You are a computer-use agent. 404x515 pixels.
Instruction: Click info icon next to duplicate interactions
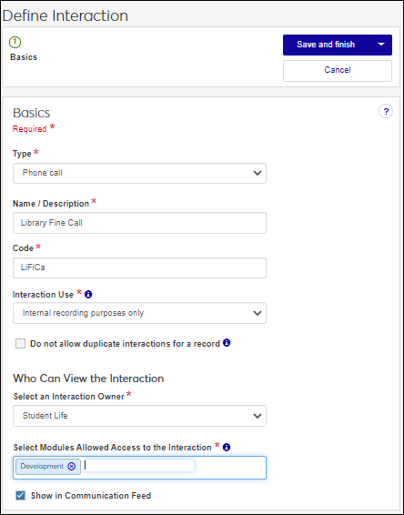(227, 342)
